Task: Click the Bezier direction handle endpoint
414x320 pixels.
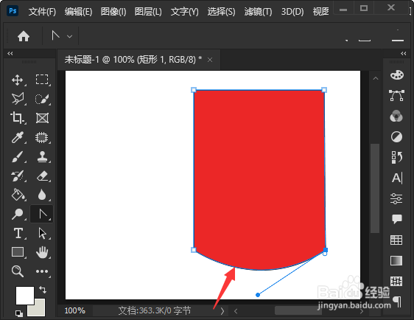Action: pyautogui.click(x=258, y=295)
